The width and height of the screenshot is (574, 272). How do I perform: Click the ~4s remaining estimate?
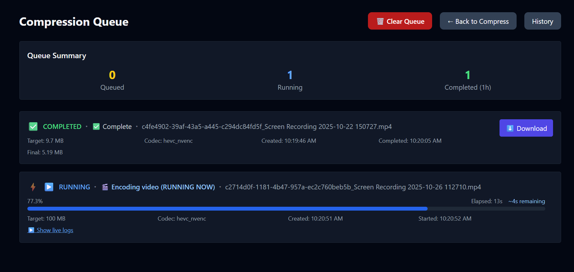pos(527,201)
